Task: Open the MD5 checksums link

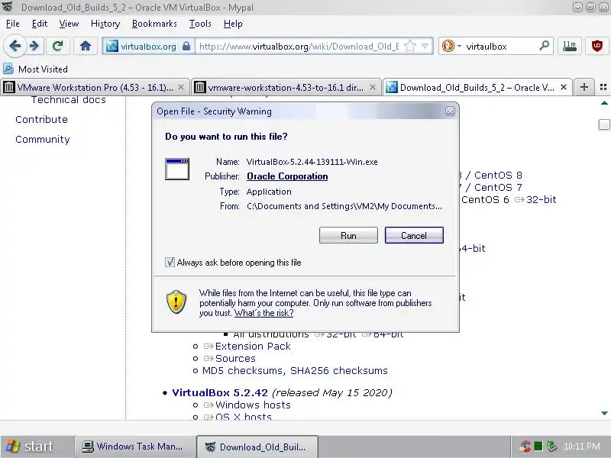Action: (x=242, y=370)
